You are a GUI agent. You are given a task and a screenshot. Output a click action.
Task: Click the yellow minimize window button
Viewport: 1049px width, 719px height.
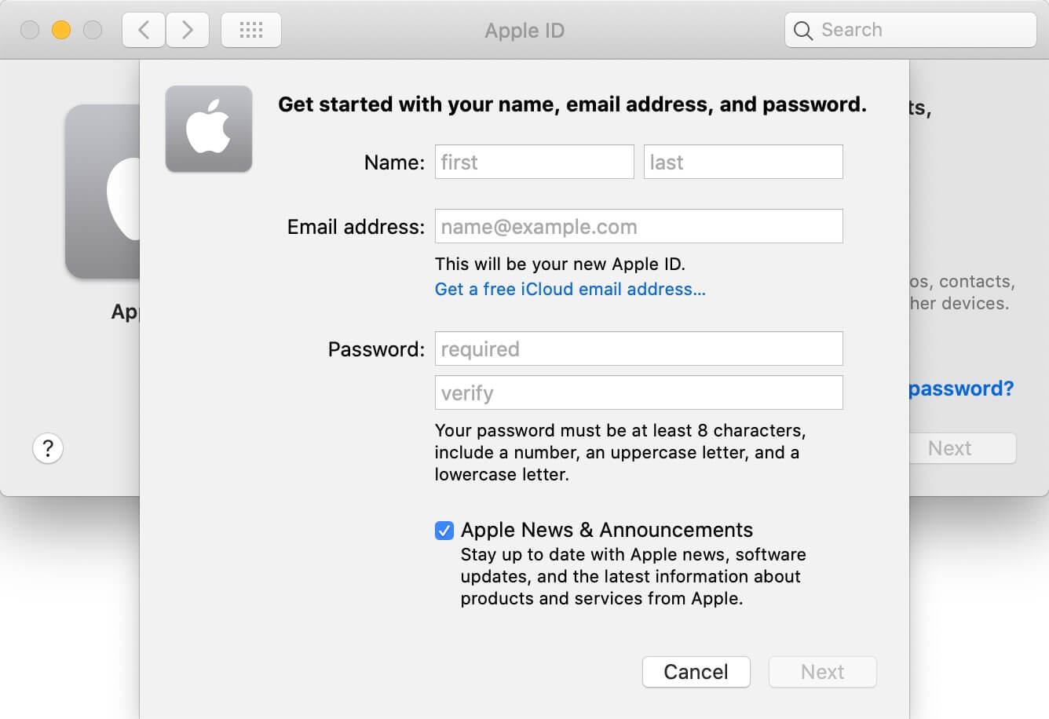(x=61, y=31)
